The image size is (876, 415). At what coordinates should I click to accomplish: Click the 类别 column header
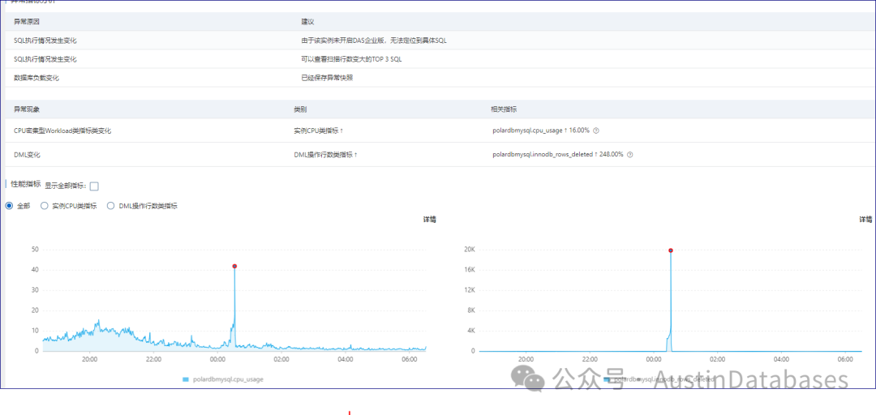click(300, 109)
